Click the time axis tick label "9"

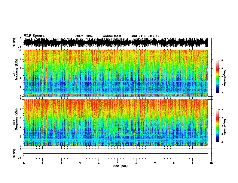pyautogui.click(x=192, y=163)
